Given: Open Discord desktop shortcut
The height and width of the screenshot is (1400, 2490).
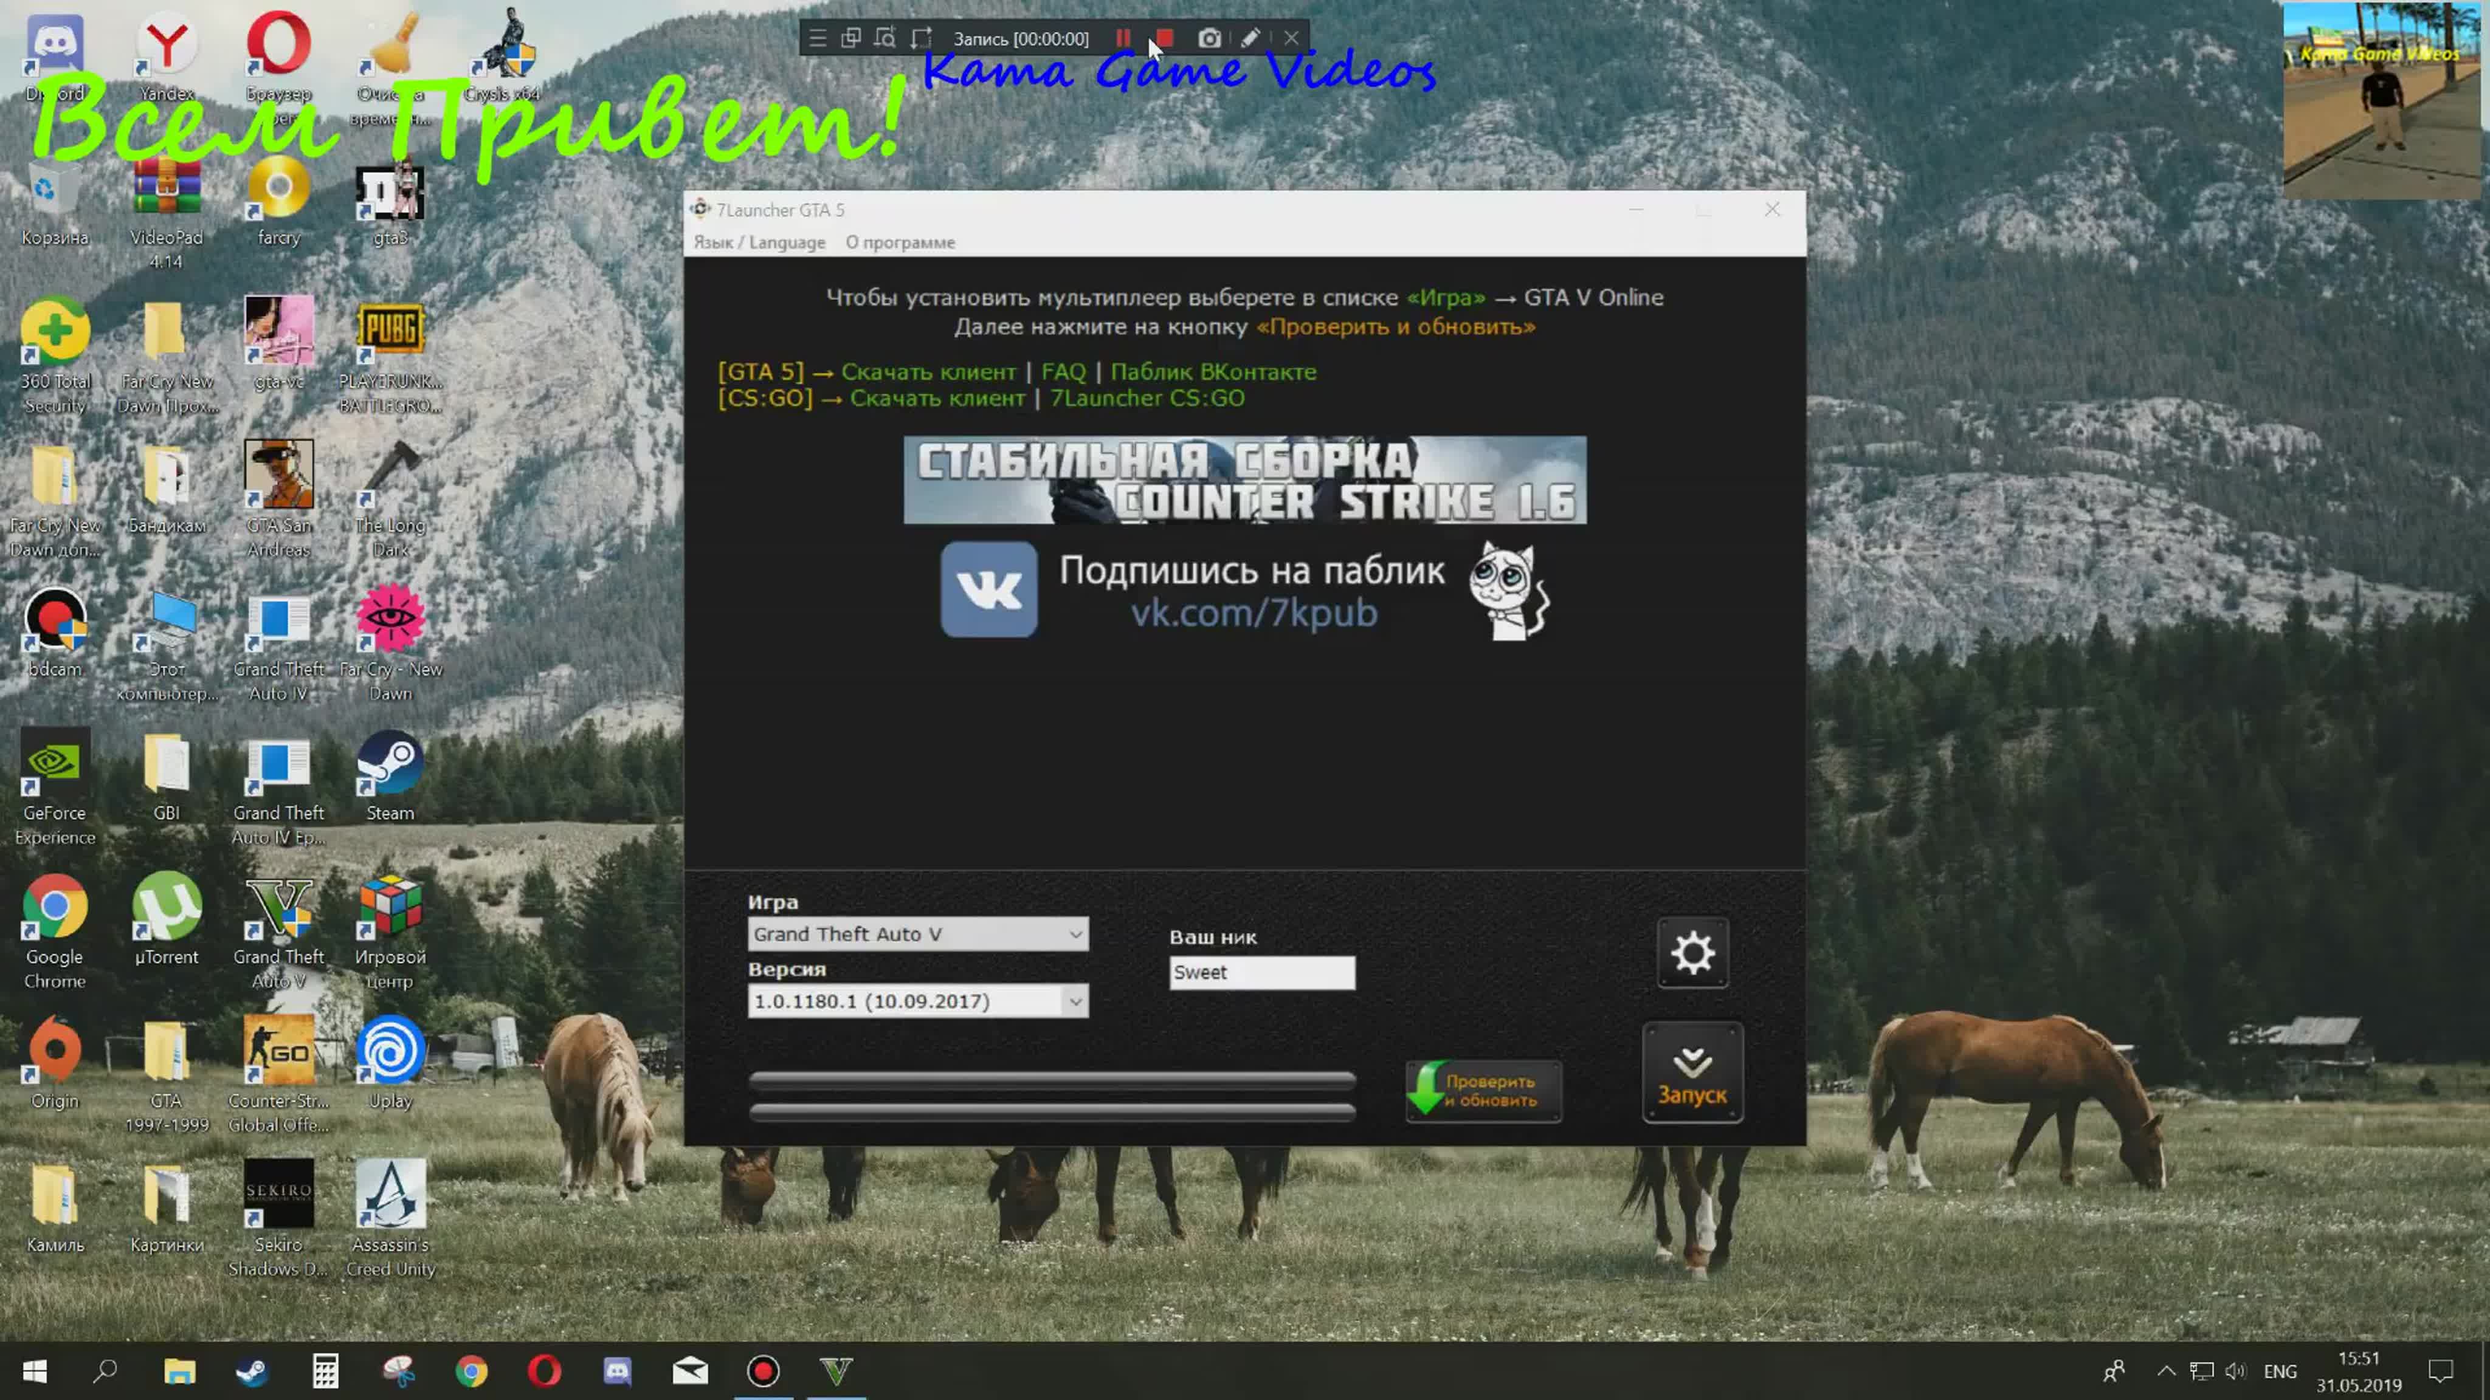Looking at the screenshot, I should [x=54, y=58].
